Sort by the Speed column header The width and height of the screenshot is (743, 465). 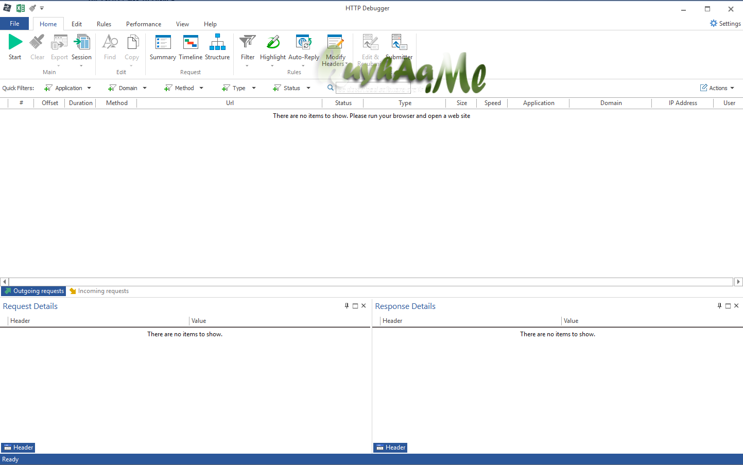coord(493,103)
